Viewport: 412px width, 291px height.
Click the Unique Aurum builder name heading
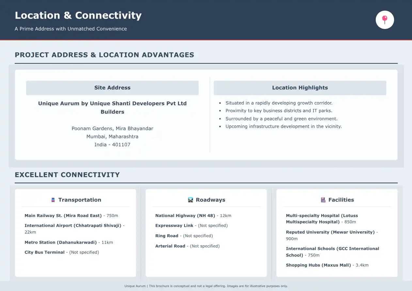[x=112, y=108]
